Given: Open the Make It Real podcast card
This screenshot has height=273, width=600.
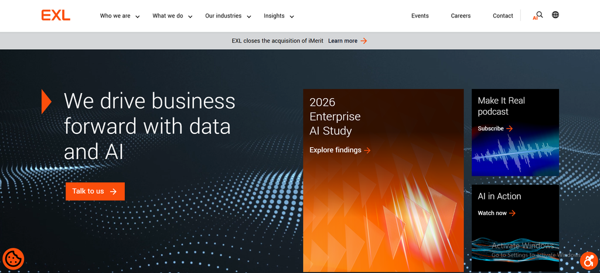Looking at the screenshot, I should (515, 133).
